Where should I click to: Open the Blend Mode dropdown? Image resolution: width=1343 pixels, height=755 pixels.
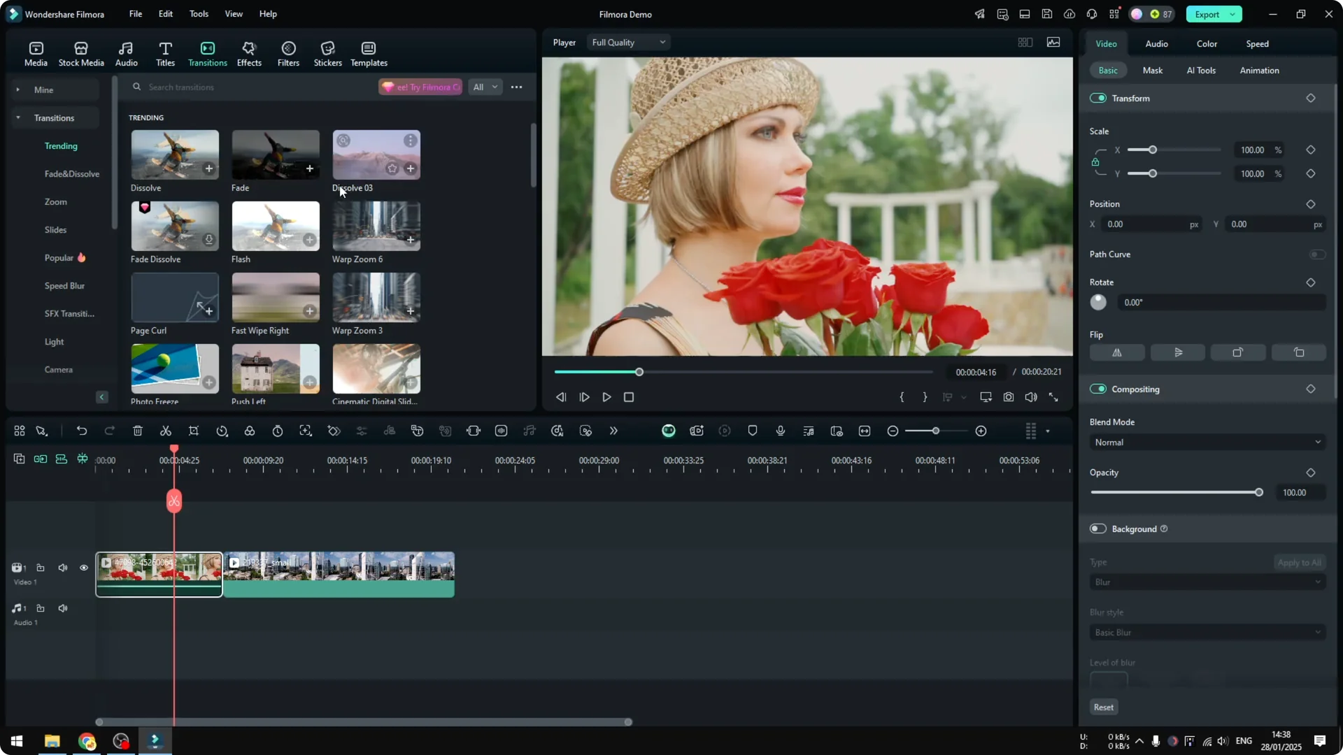[1207, 442]
